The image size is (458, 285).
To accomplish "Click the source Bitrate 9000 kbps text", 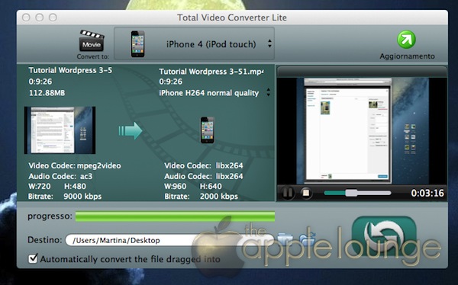I will point(65,197).
